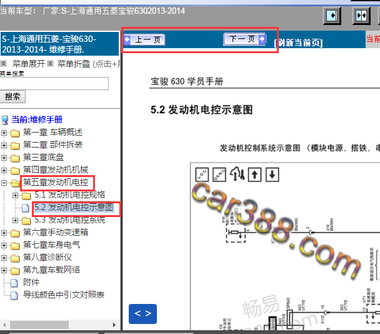380x334 pixels.
Task: Click heading 5.2 发动机电控示意图 in page
Action: tap(201, 109)
